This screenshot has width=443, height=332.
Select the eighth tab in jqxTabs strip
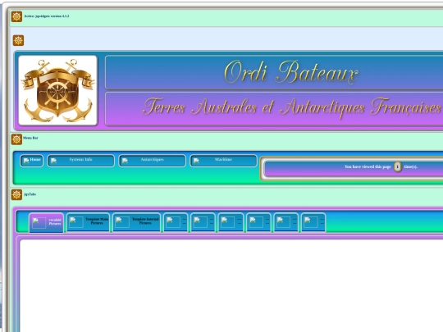[286, 222]
